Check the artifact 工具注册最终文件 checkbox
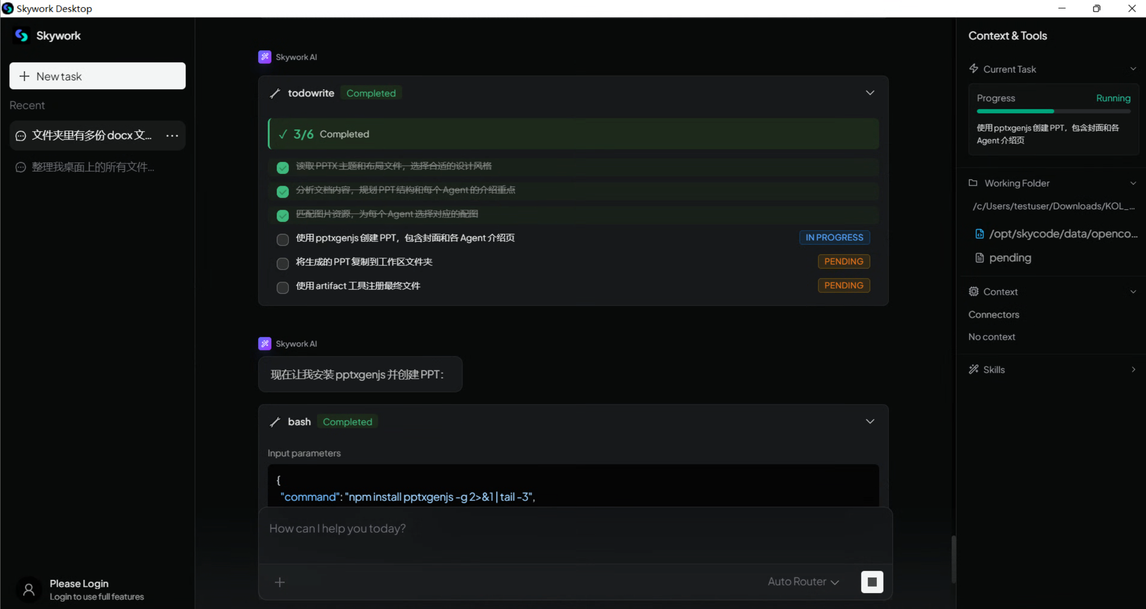 click(x=283, y=288)
